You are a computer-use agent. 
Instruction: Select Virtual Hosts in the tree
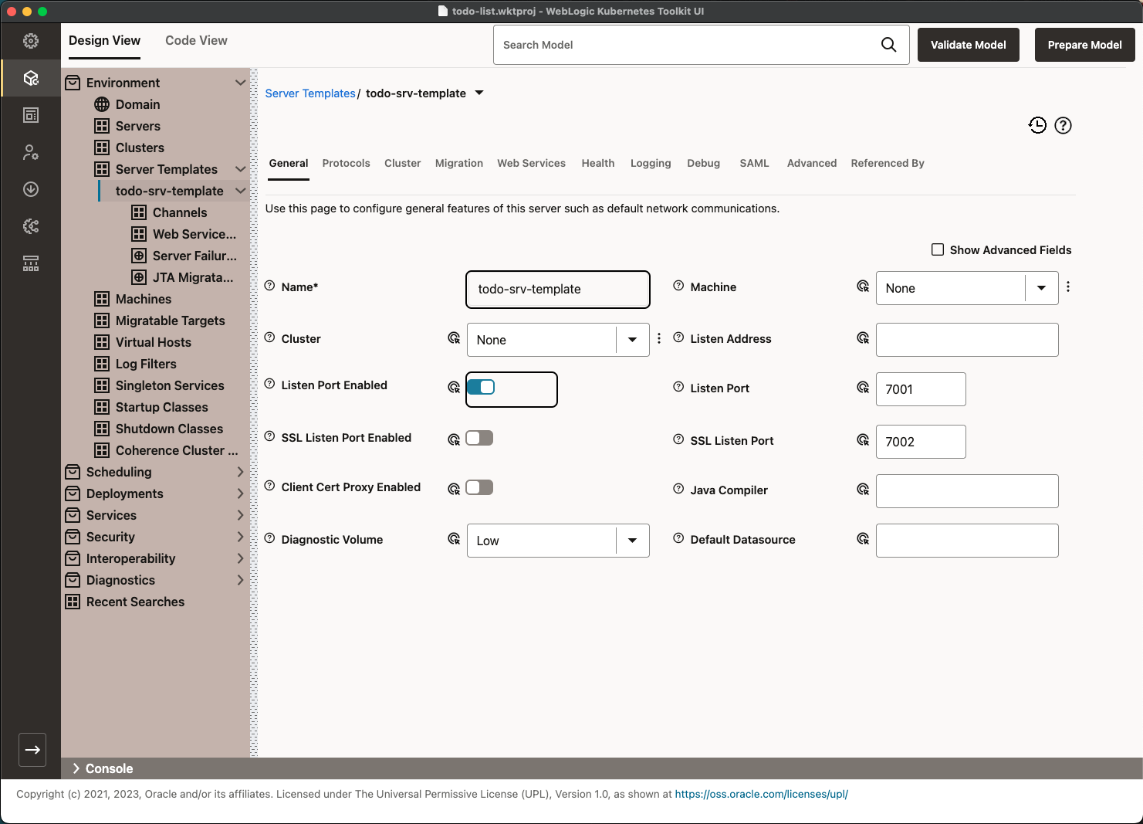(153, 342)
